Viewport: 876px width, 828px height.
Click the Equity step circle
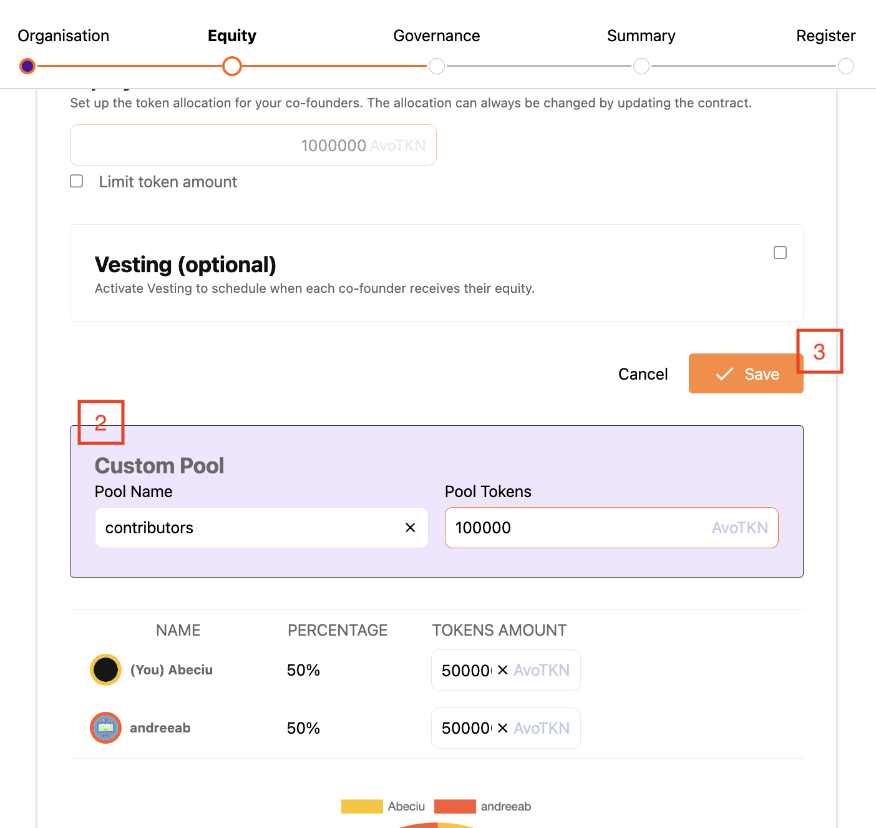232,66
